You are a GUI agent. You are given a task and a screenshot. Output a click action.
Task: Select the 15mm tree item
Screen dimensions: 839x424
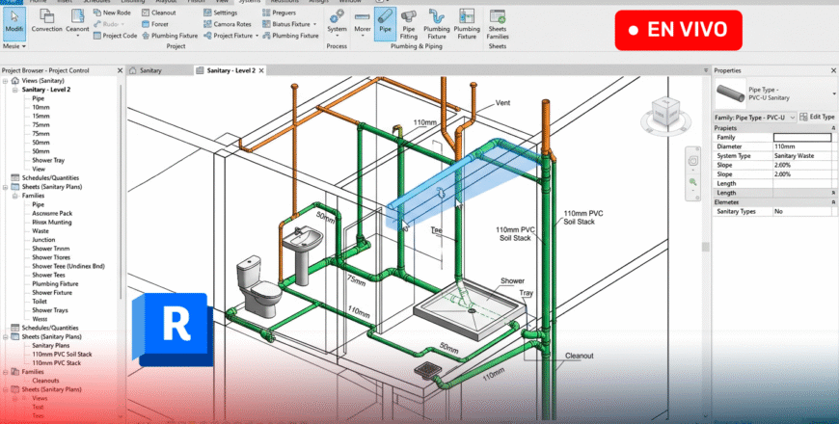point(41,116)
